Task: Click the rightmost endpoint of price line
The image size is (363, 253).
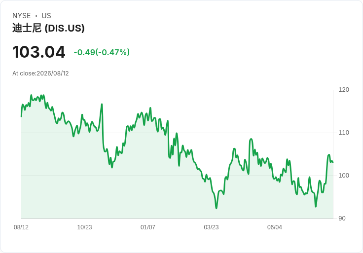Action: click(333, 162)
